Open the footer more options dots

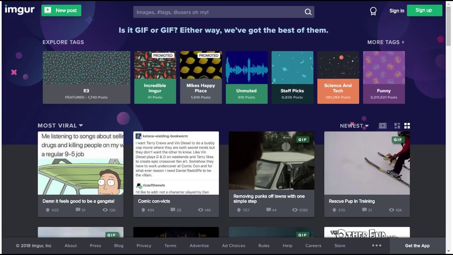coord(377,245)
